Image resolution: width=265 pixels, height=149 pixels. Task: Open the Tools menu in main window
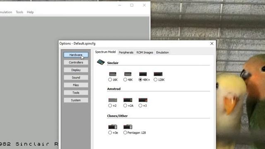pos(19,12)
